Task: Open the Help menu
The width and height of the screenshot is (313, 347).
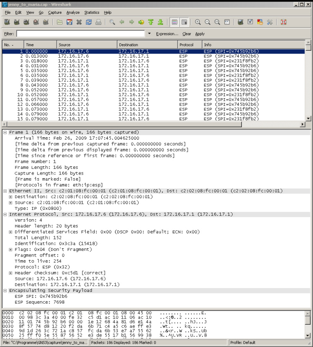Action: click(x=107, y=13)
